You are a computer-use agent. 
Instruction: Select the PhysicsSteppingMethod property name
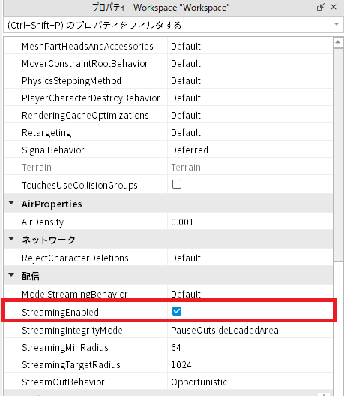point(71,81)
